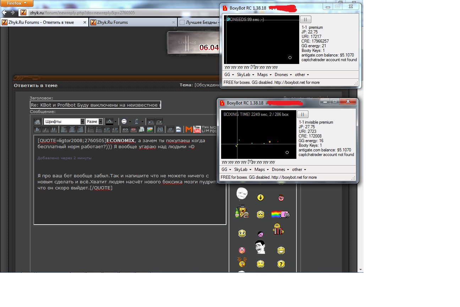
Task: Click the insert link icon
Action: pyautogui.click(x=125, y=130)
